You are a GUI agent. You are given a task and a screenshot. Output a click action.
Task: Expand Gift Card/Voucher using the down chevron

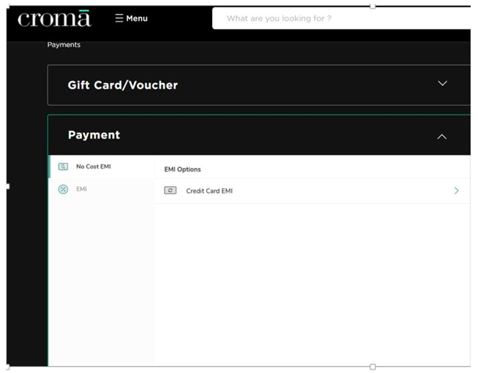pos(442,83)
